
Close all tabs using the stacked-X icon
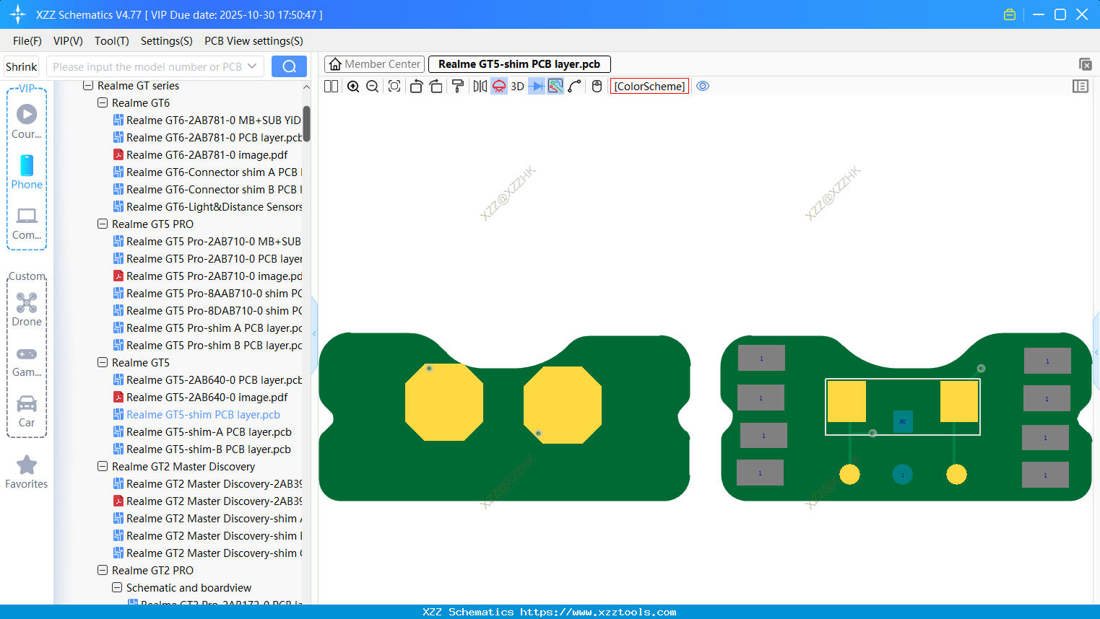click(1085, 64)
